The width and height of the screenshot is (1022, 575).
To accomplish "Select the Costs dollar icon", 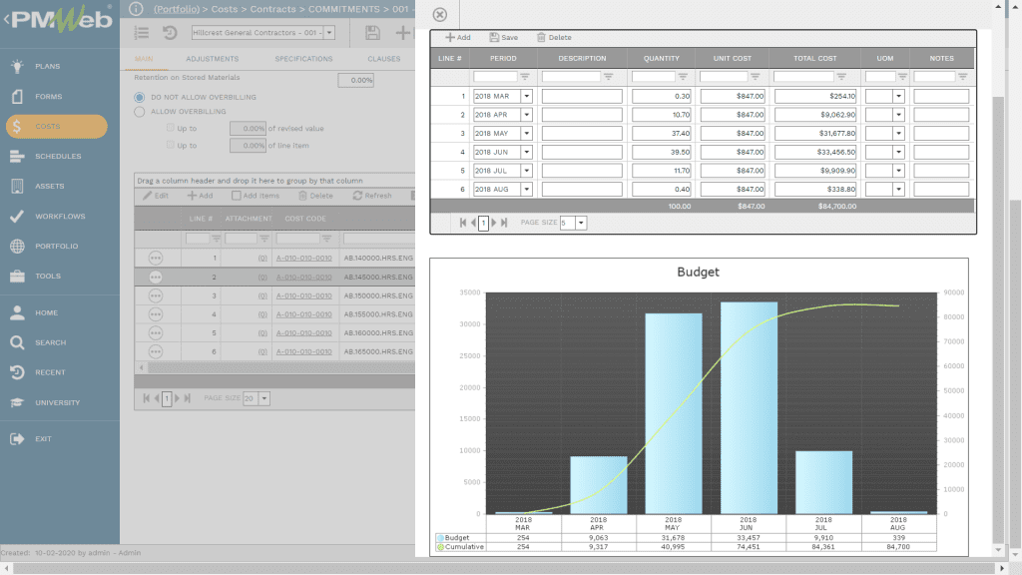I will click(x=17, y=127).
